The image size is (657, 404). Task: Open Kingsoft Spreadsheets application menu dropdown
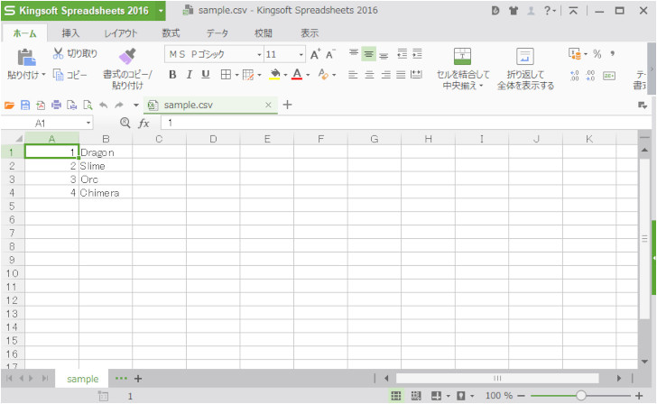click(161, 11)
